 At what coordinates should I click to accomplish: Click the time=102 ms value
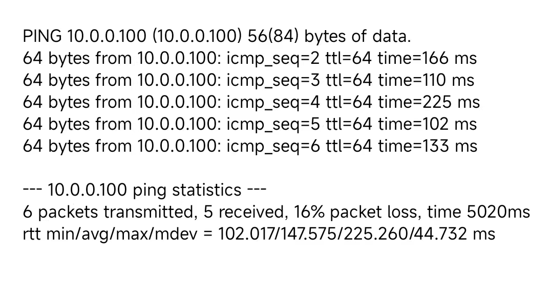[x=428, y=124]
